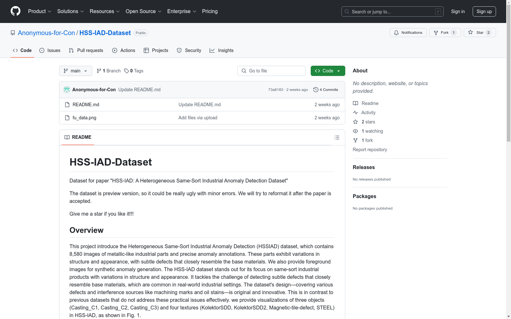
Task: View the 4 Commits history
Action: pyautogui.click(x=326, y=90)
